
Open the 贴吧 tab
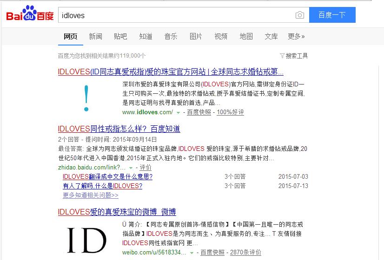point(120,36)
